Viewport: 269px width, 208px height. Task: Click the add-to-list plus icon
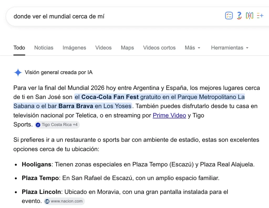click(x=260, y=15)
